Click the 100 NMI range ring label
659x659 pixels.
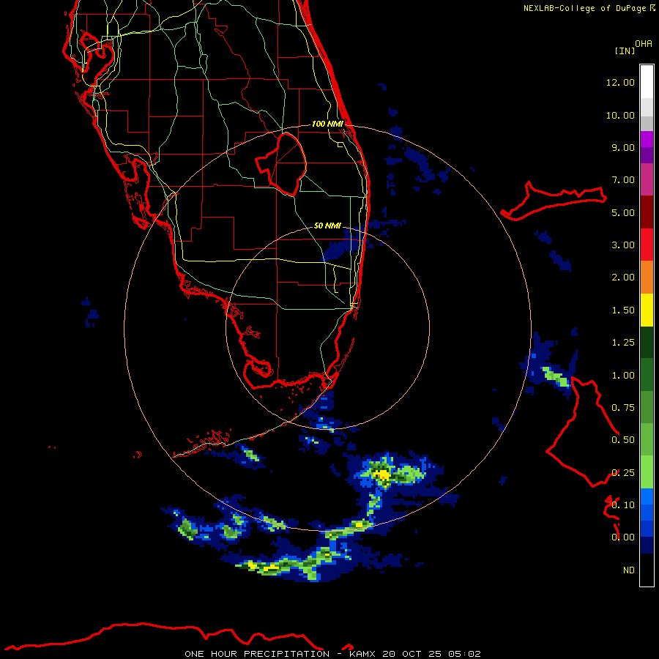click(327, 124)
